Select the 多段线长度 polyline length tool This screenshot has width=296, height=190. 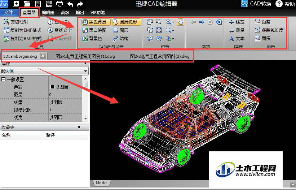pos(269,30)
